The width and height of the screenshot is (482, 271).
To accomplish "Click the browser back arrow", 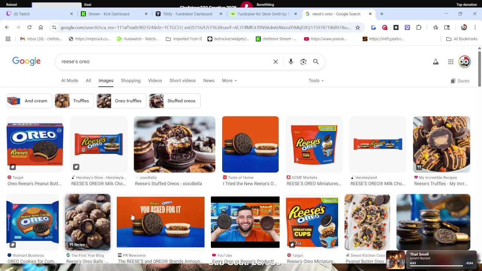I will click(7, 27).
